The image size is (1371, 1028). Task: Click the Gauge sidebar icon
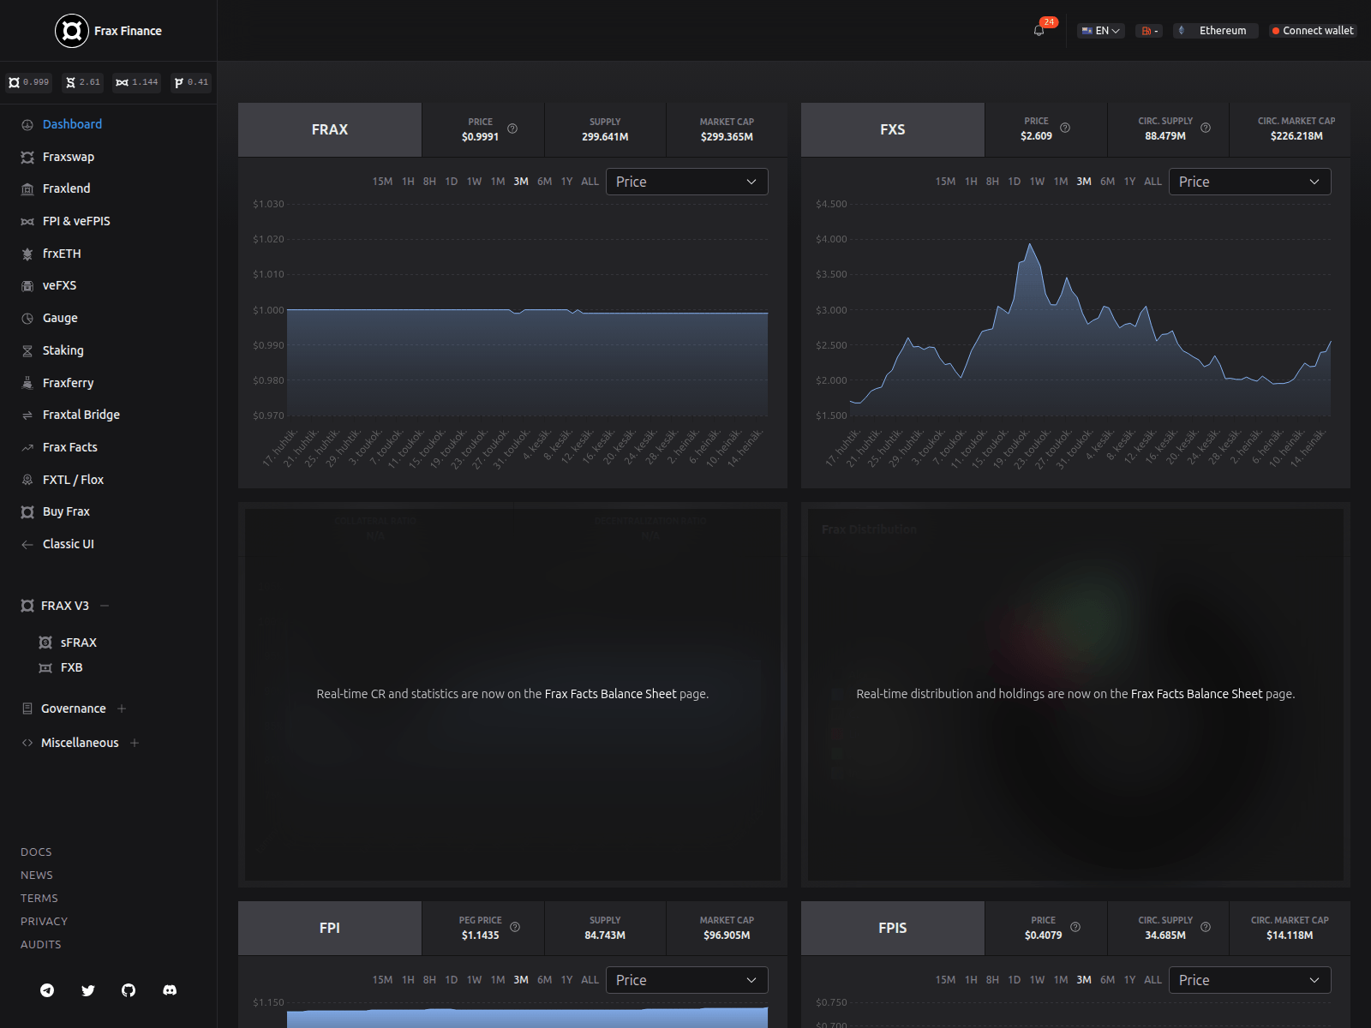(x=27, y=319)
